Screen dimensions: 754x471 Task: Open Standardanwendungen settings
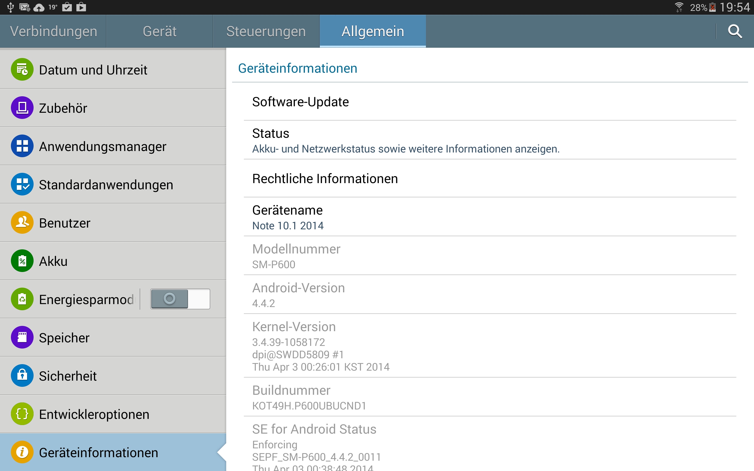tap(113, 184)
